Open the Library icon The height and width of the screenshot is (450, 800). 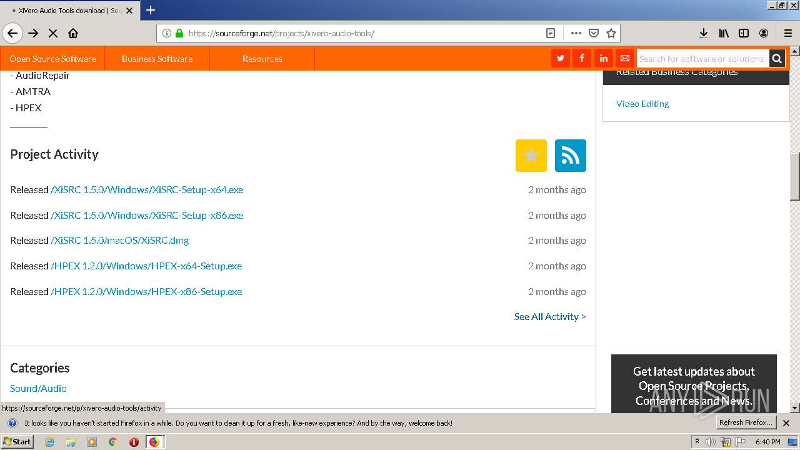click(x=724, y=33)
